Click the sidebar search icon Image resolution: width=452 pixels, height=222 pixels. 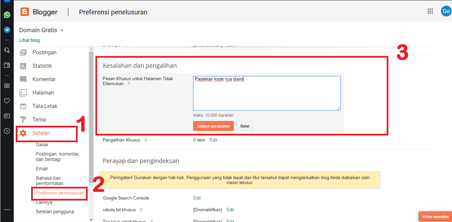point(7,50)
